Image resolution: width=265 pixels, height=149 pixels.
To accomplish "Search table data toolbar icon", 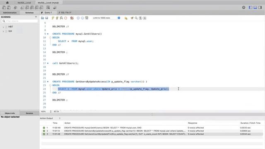I will pyautogui.click(x=48, y=7).
